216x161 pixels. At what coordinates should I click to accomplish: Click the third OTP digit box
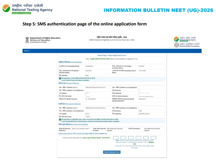(131, 138)
